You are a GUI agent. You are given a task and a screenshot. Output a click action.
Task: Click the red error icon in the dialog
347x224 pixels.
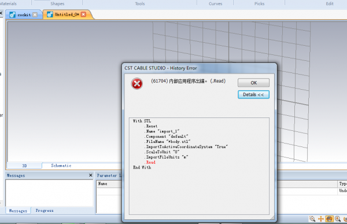coord(137,84)
